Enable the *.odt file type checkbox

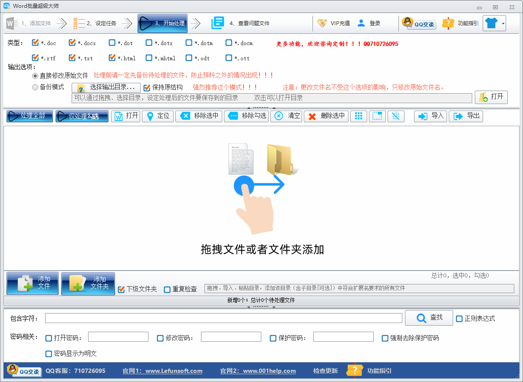click(x=189, y=58)
